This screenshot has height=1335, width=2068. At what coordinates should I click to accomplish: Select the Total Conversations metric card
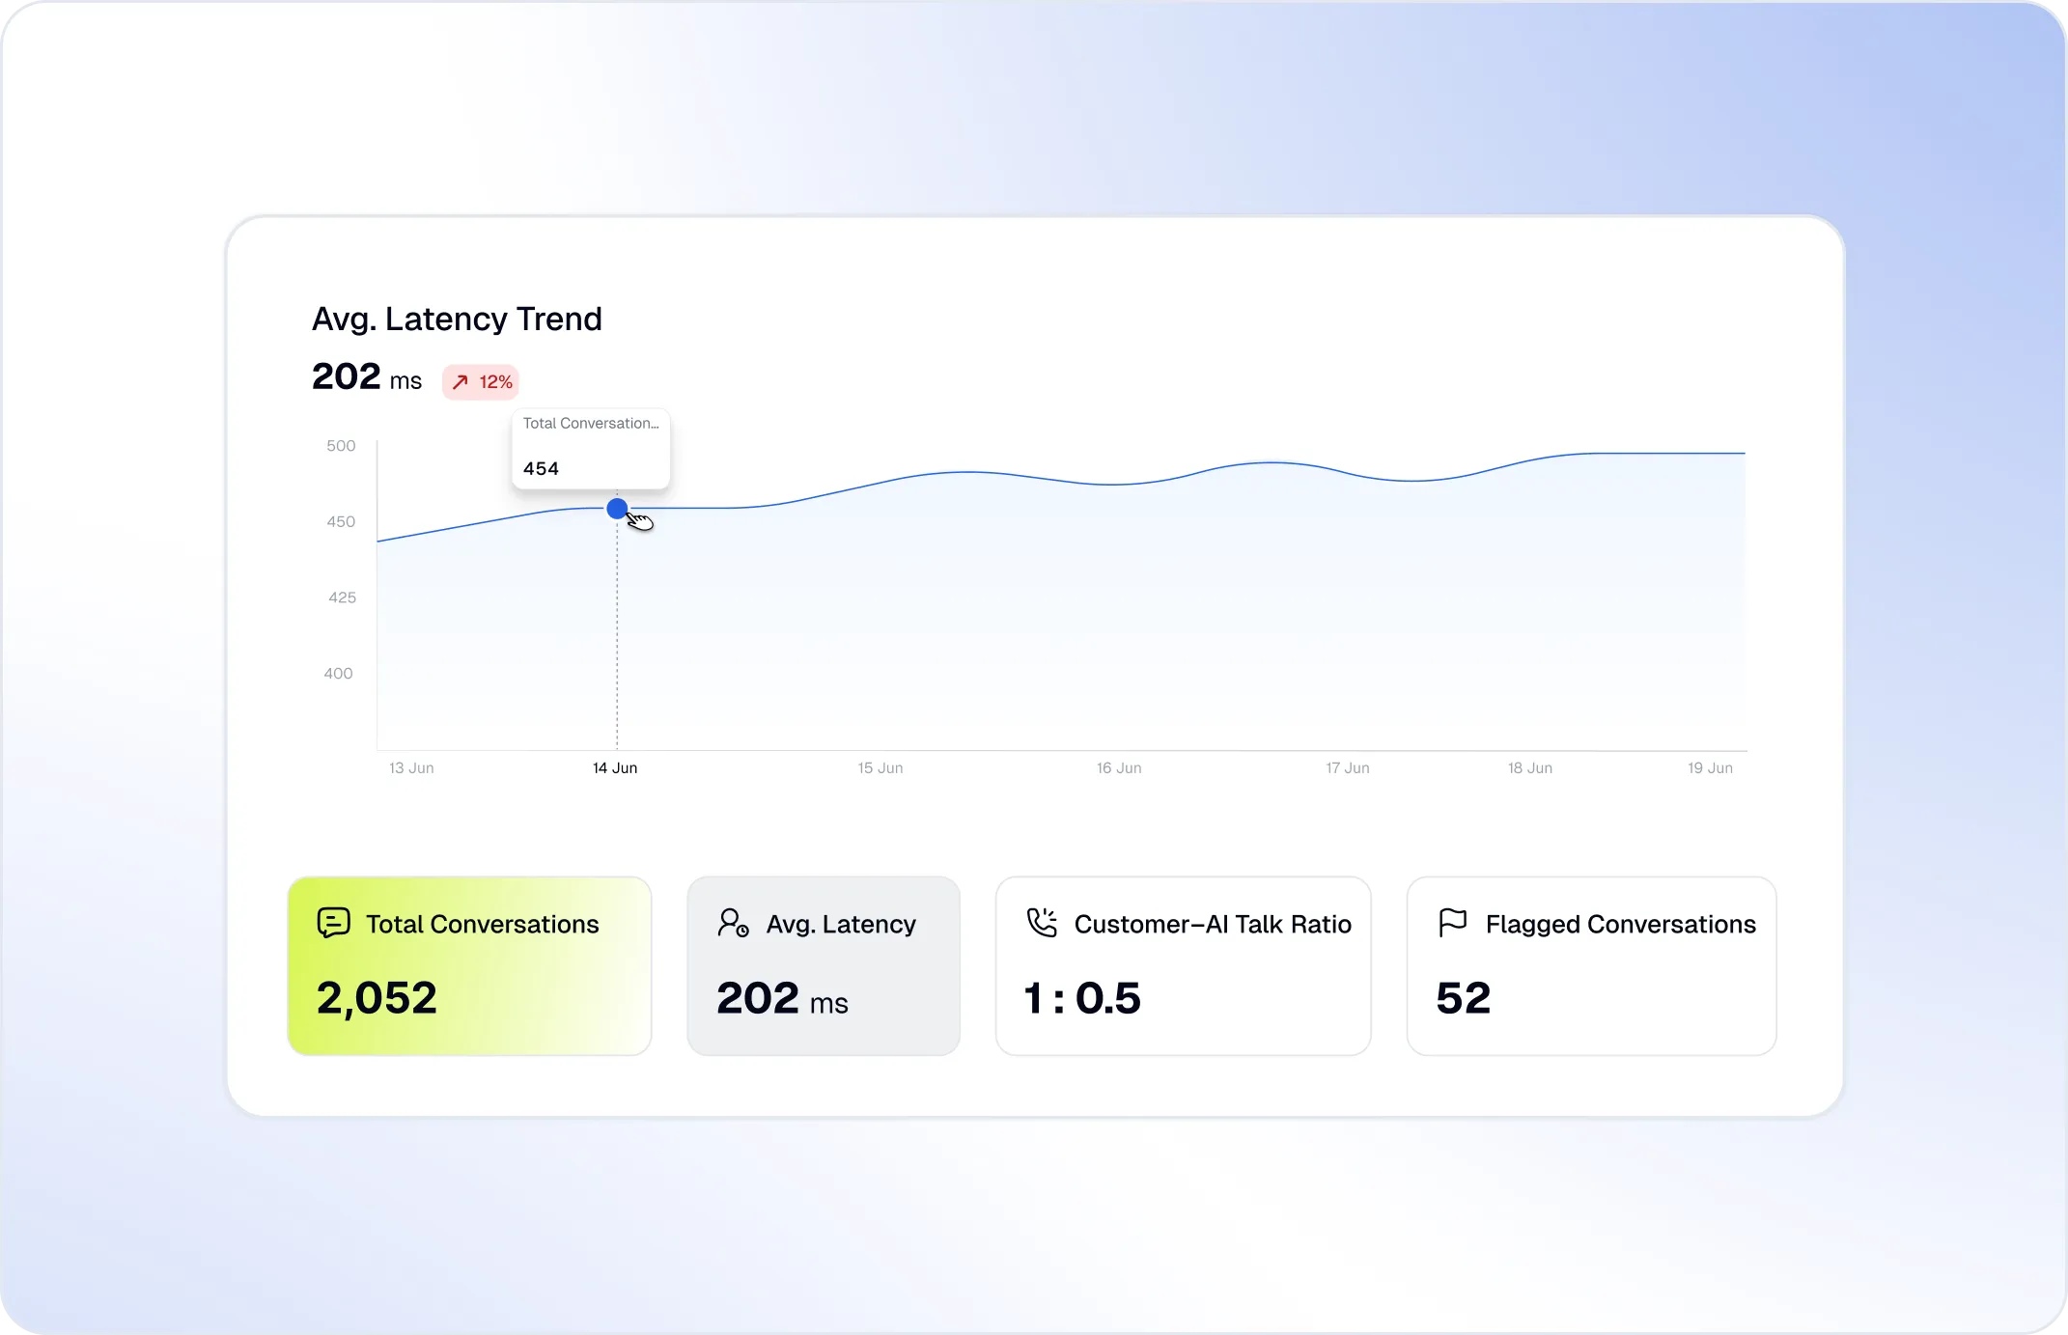point(469,965)
